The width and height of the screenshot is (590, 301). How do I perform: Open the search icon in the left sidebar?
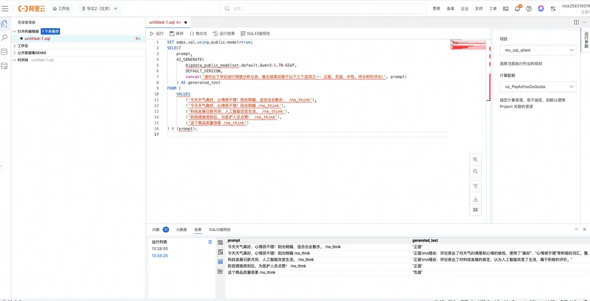(5, 37)
